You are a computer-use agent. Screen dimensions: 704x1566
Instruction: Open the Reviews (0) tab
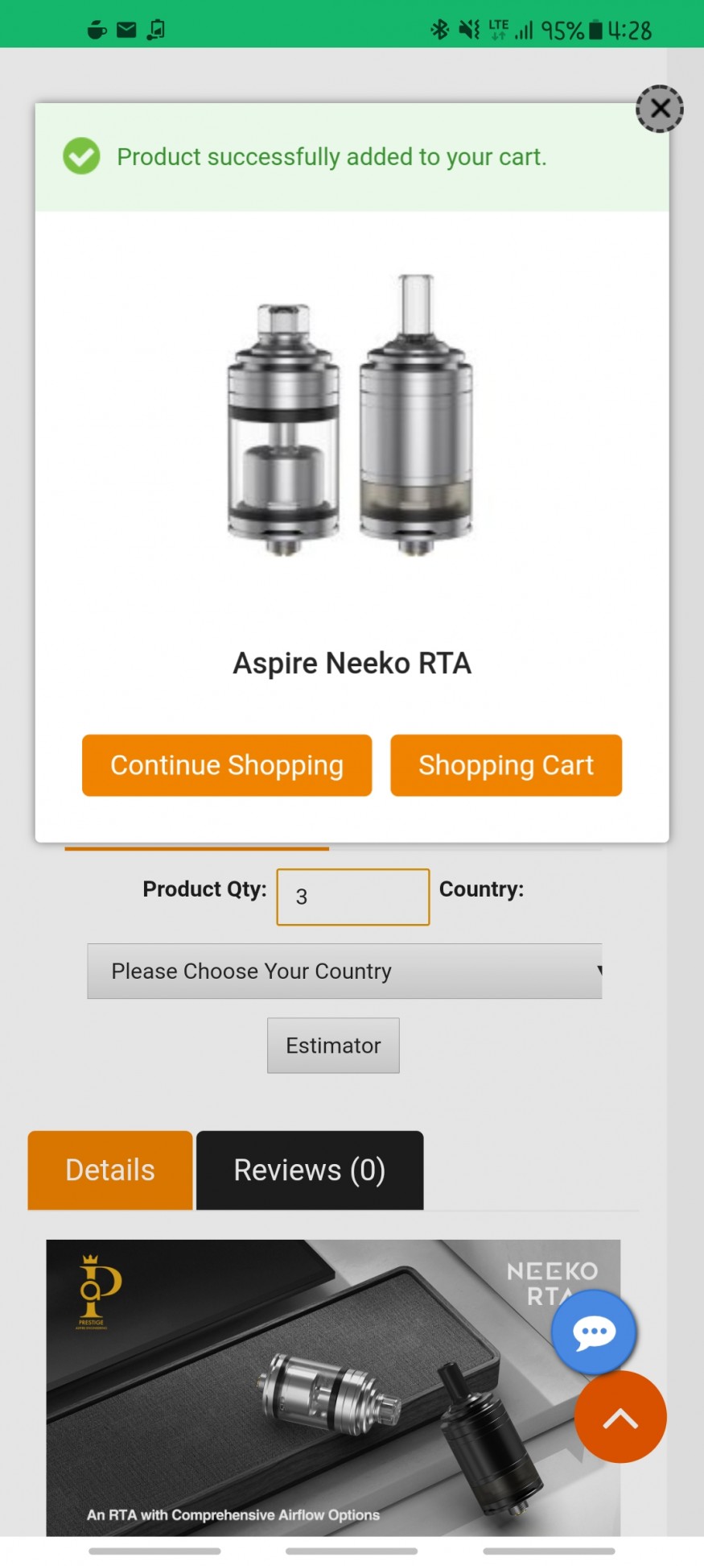[x=310, y=1170]
